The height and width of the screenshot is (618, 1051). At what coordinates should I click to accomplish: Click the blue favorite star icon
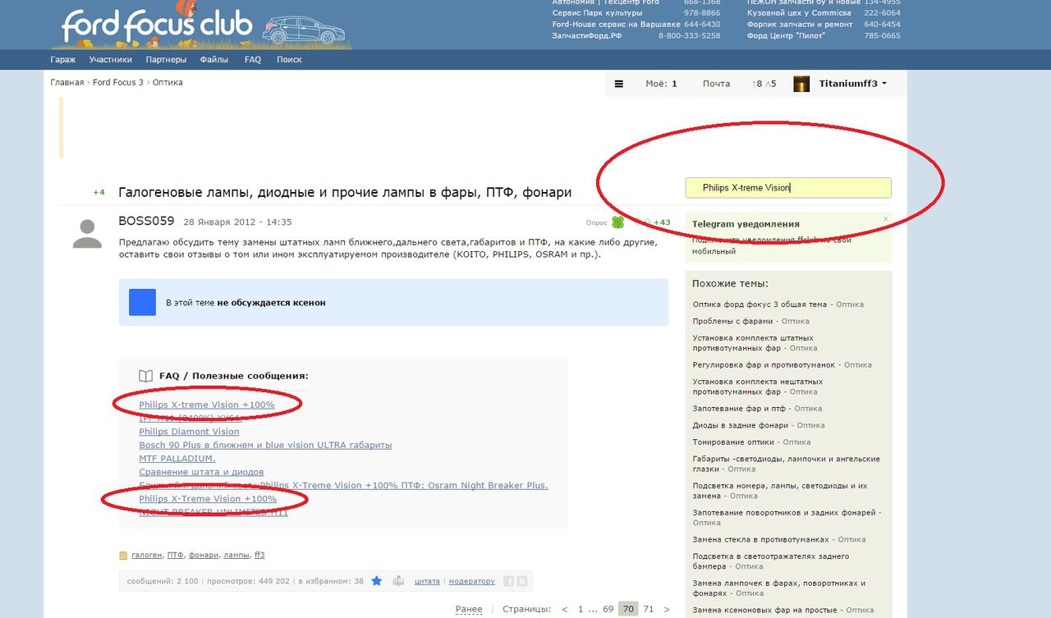coord(377,581)
